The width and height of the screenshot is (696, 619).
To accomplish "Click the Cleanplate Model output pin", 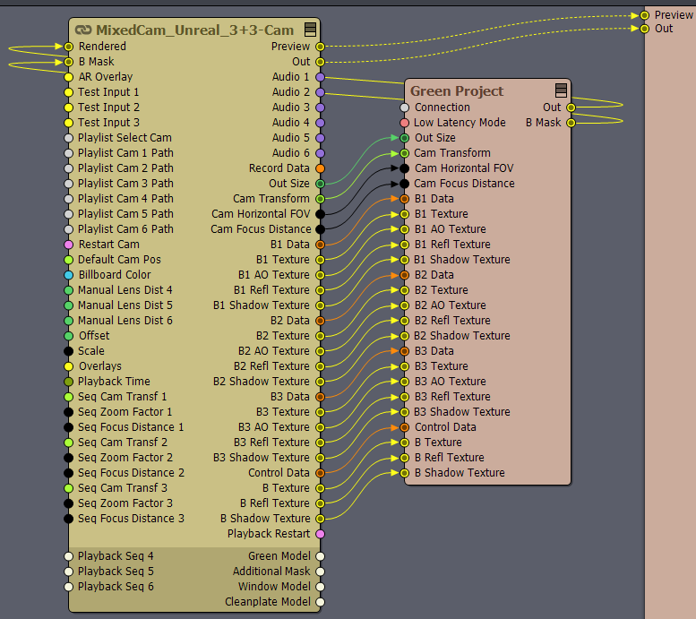I will click(320, 602).
